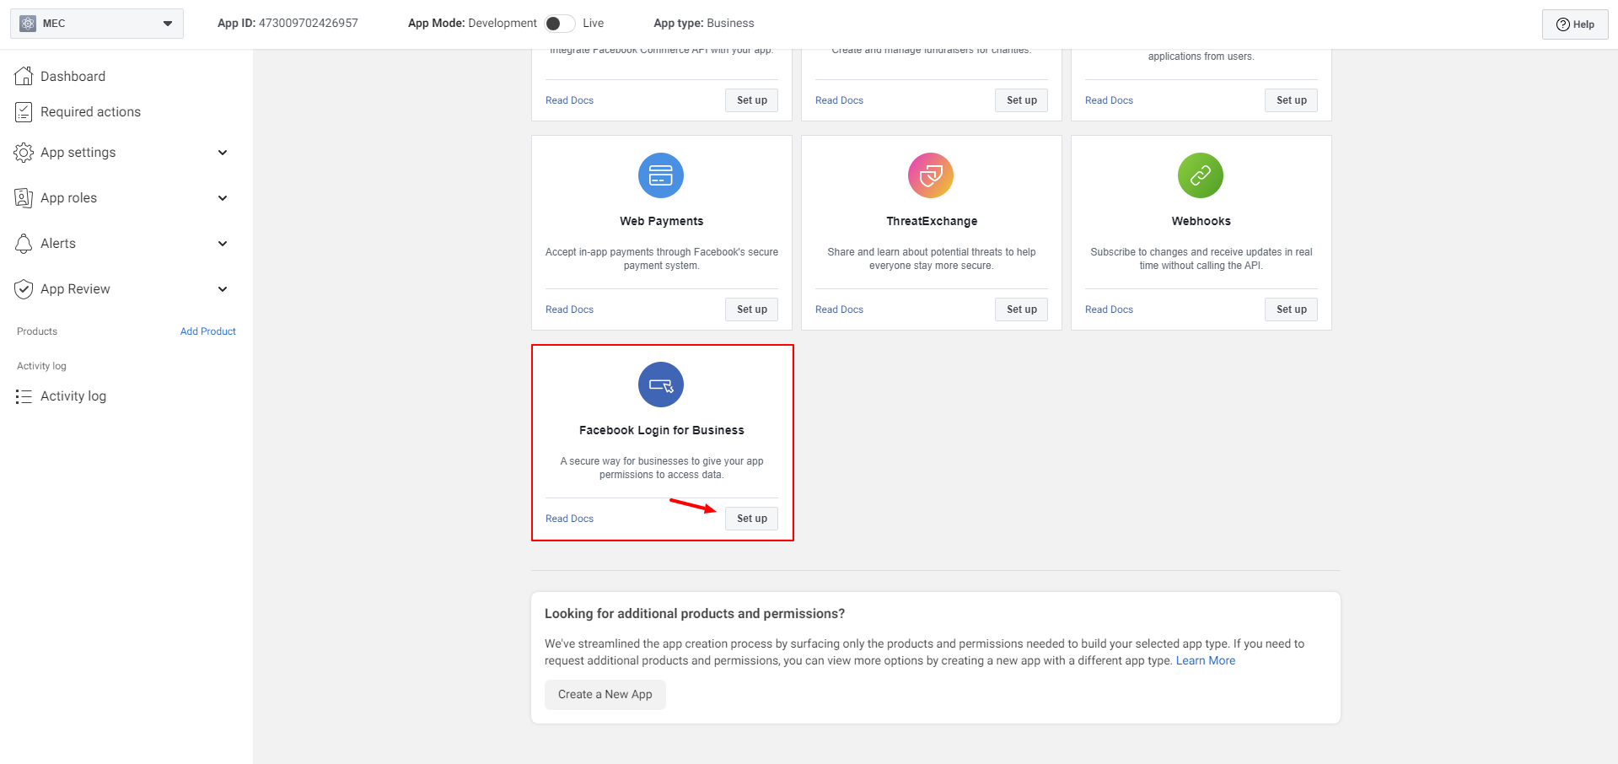Click the App settings gear icon

[24, 153]
